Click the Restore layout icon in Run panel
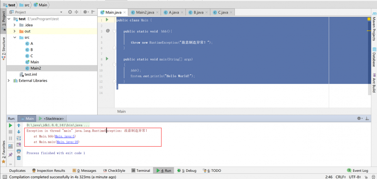 coord(10,146)
